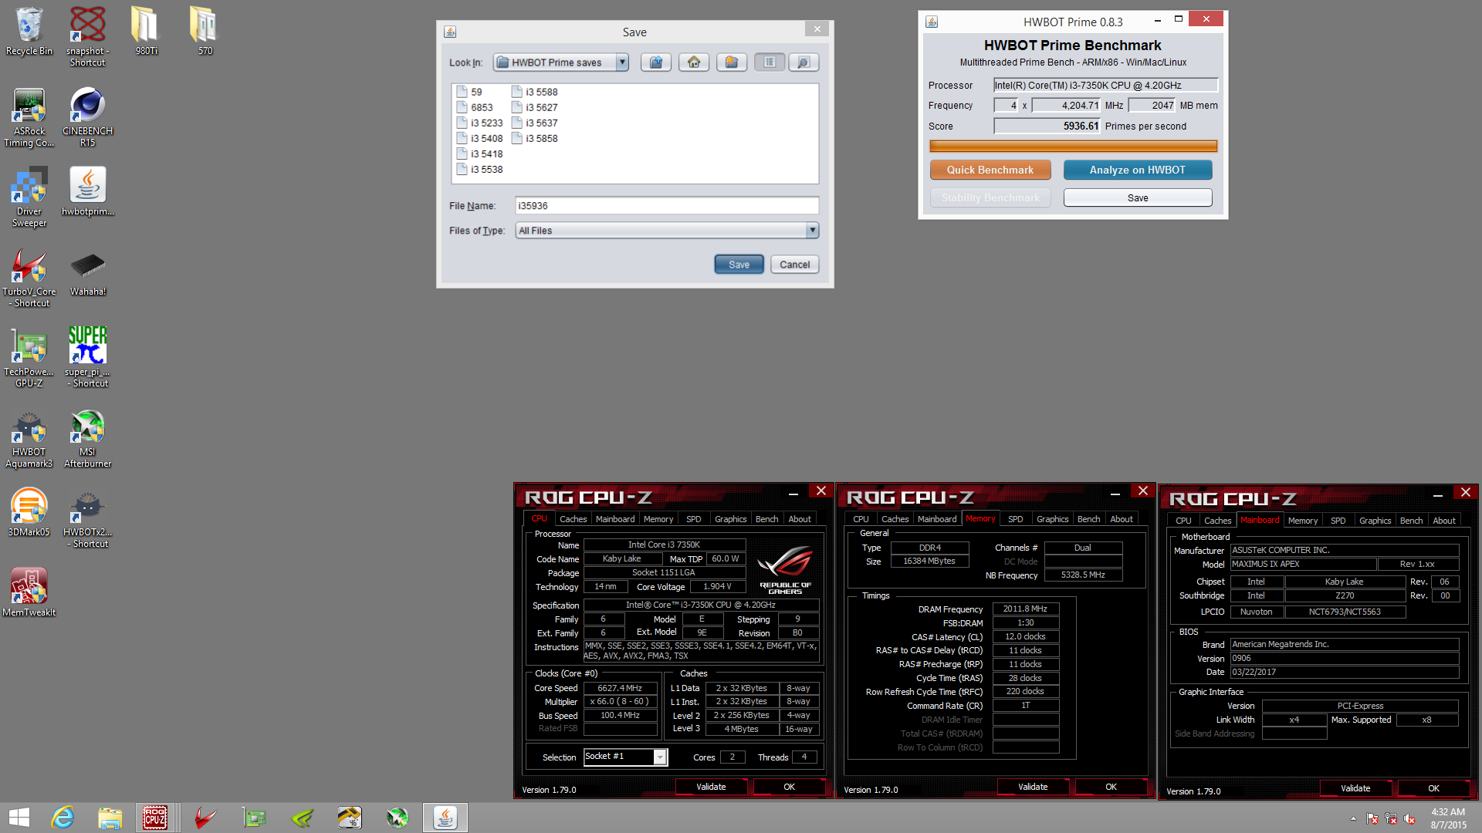Viewport: 1482px width, 833px height.
Task: Show hidden system tray icons
Action: pos(1353,818)
